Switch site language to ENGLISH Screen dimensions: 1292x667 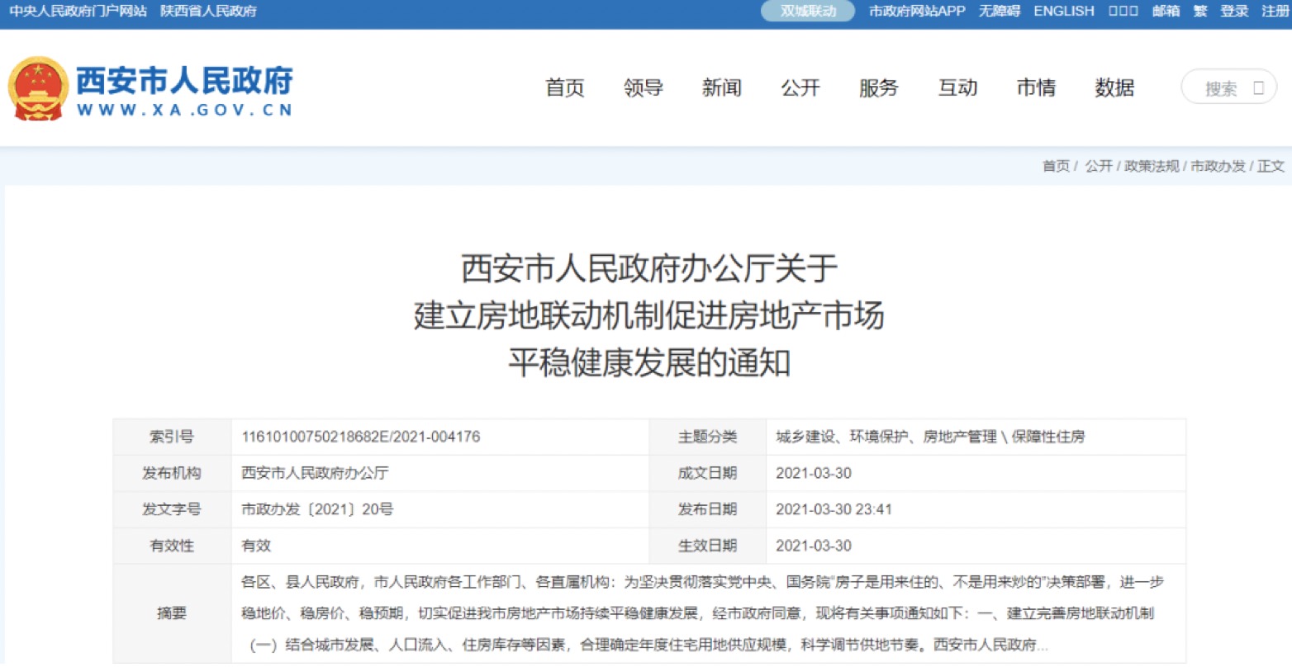point(1064,11)
